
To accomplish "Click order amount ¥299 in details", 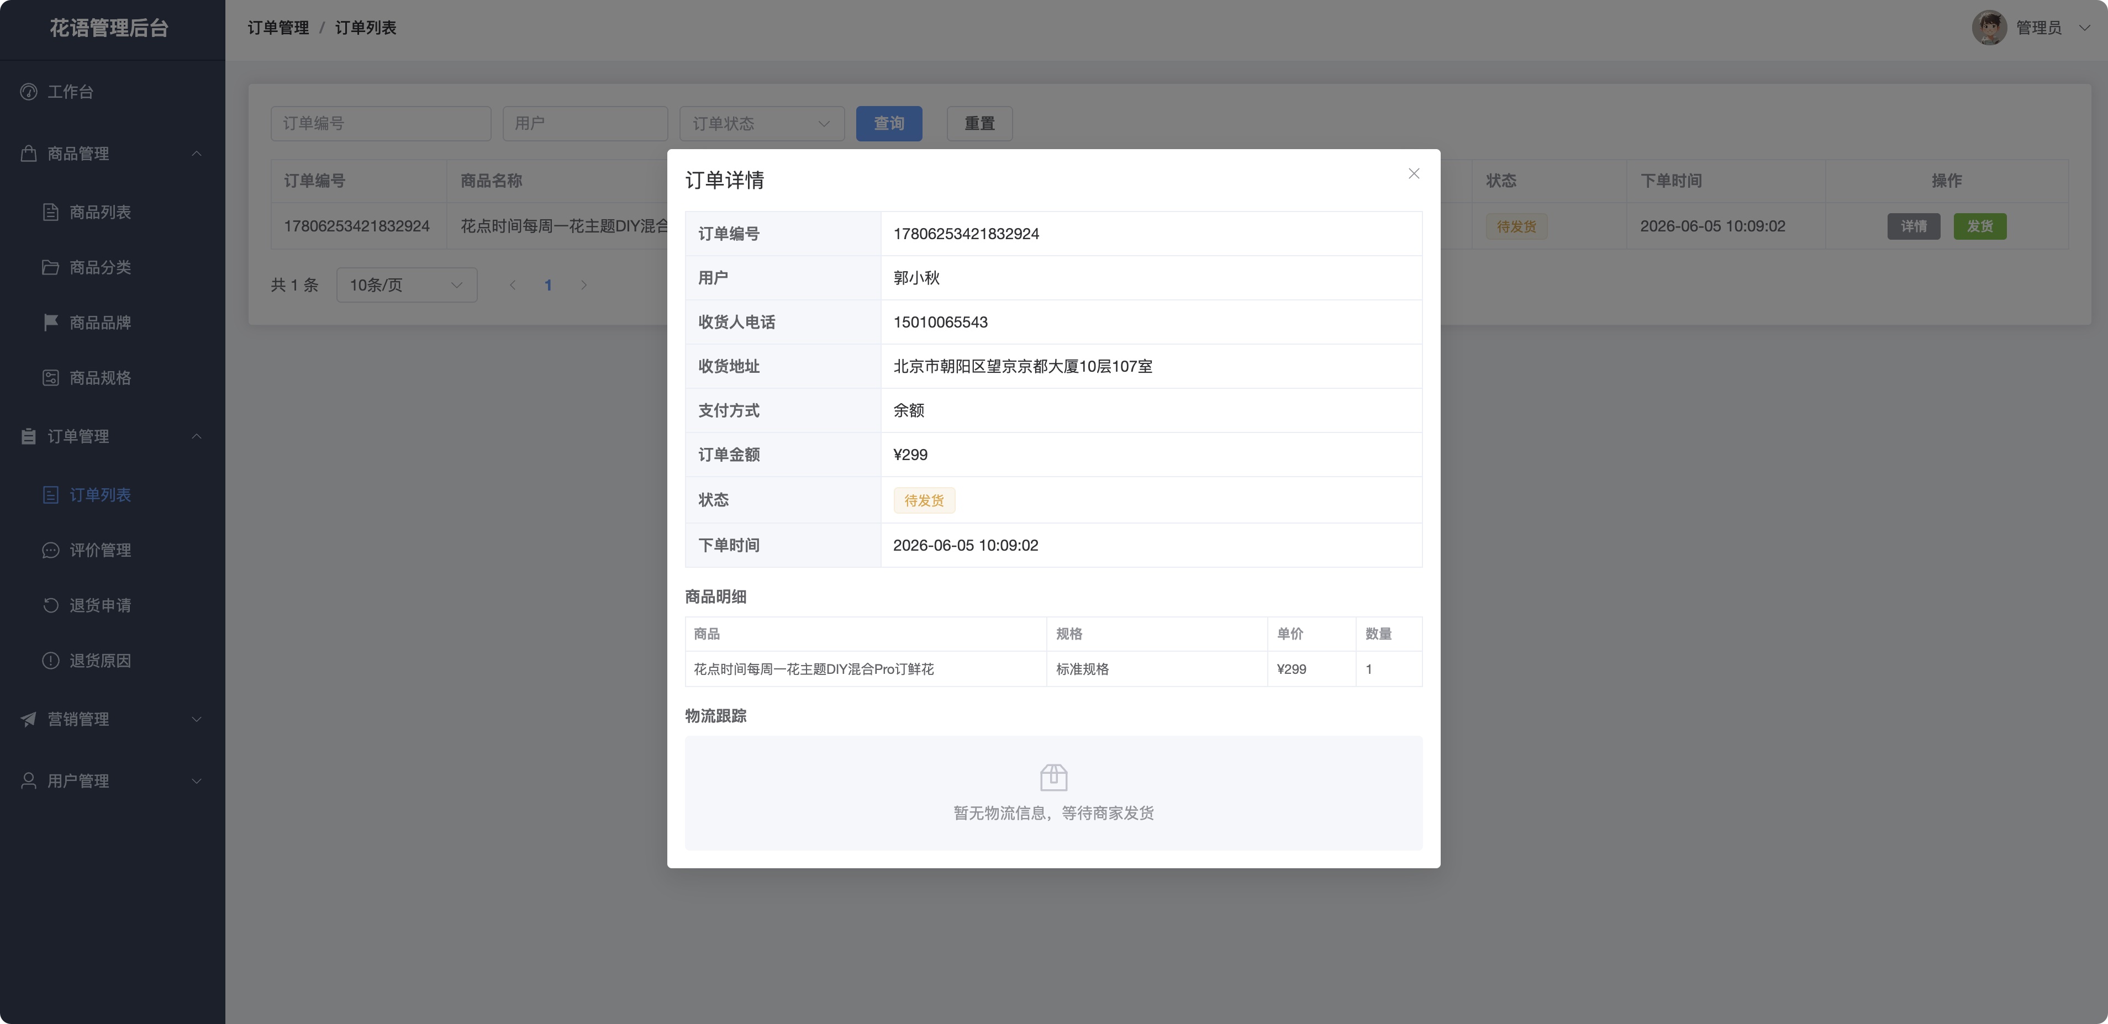I will point(910,455).
